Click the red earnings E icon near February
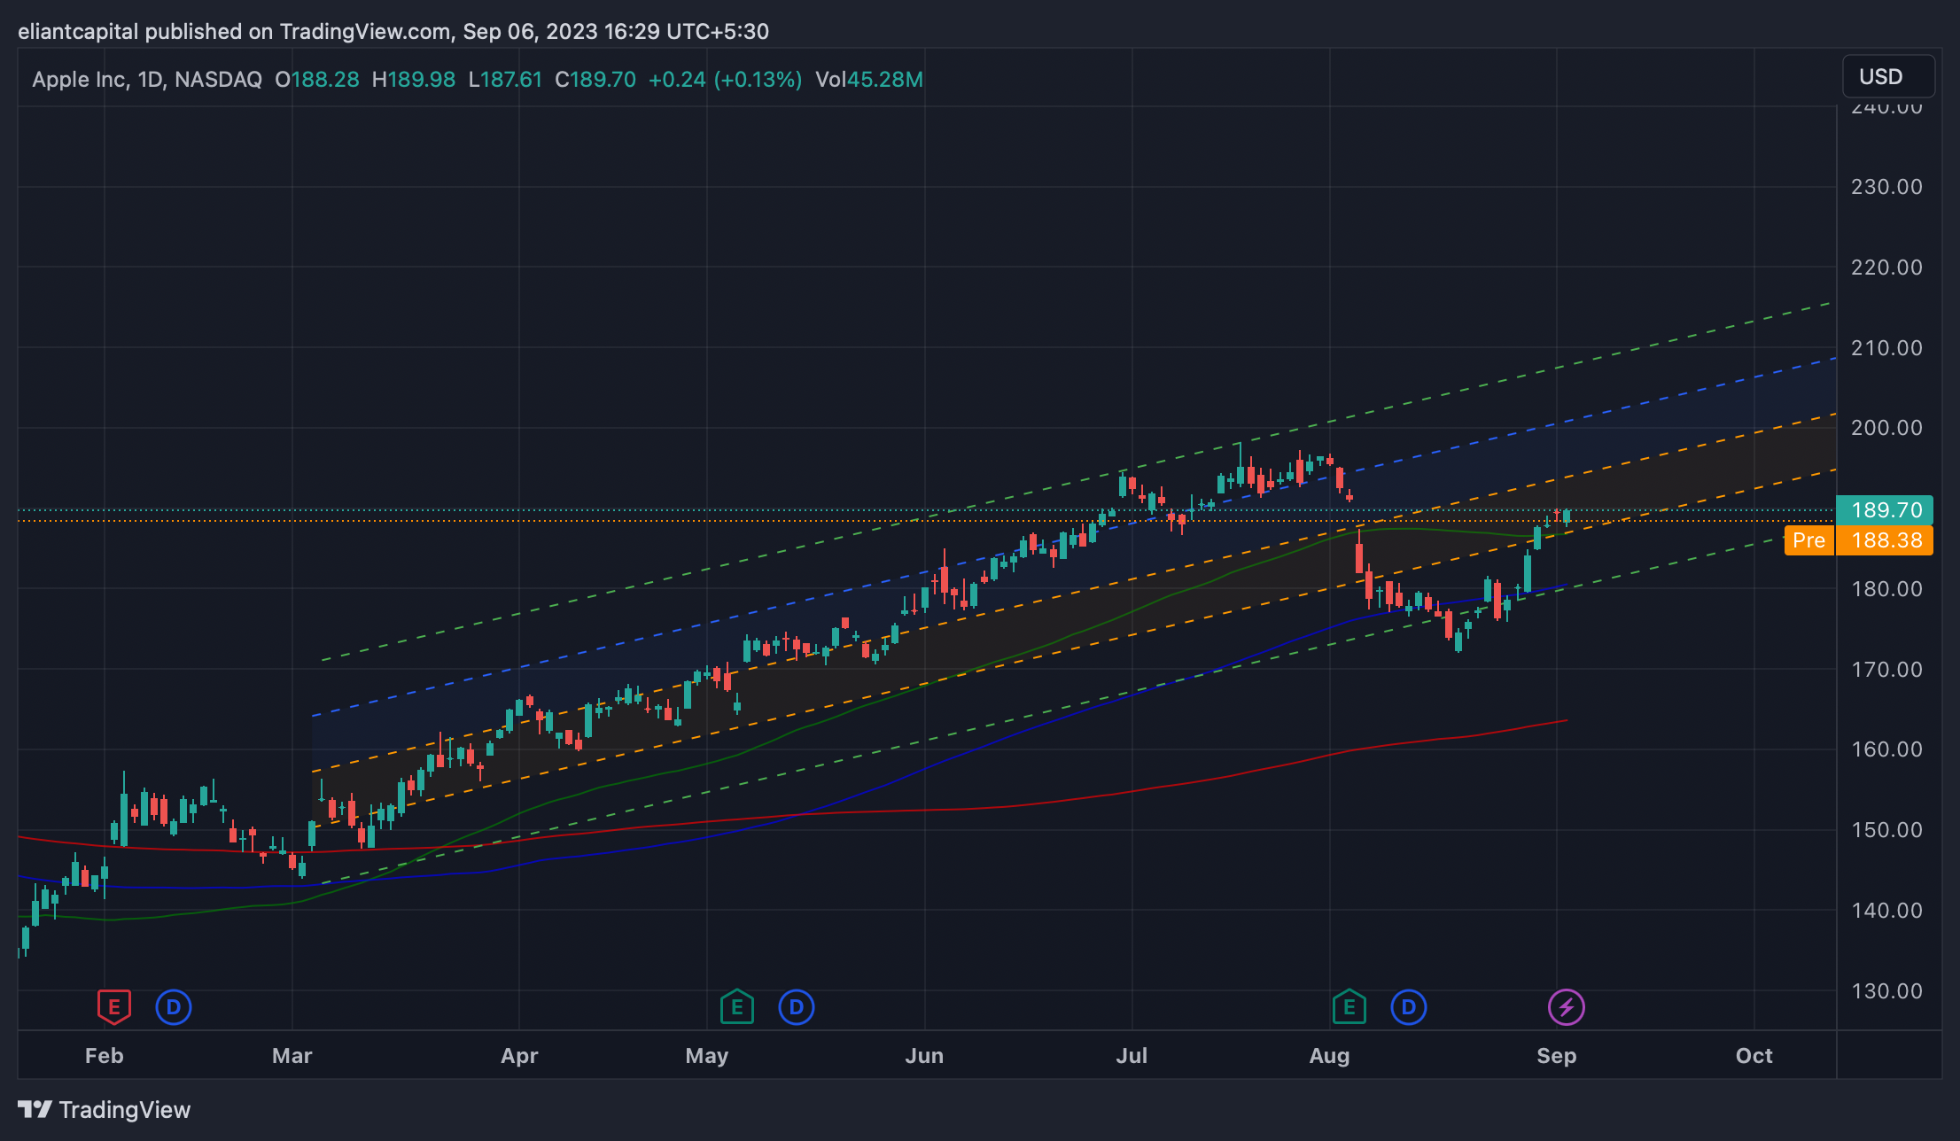Viewport: 1960px width, 1141px height. pos(113,1007)
